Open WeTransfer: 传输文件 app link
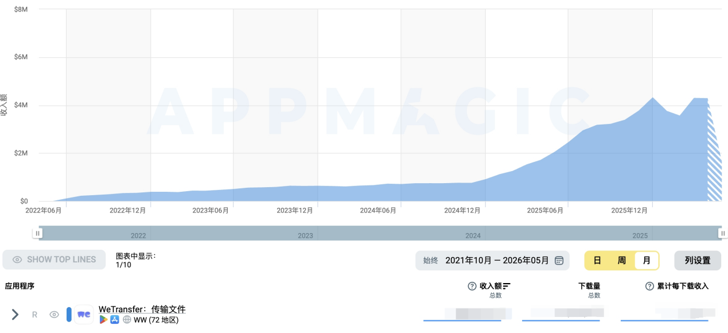The height and width of the screenshot is (333, 728). pyautogui.click(x=142, y=309)
